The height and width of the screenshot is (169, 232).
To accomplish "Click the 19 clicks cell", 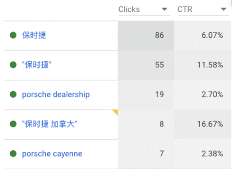I will point(146,95).
